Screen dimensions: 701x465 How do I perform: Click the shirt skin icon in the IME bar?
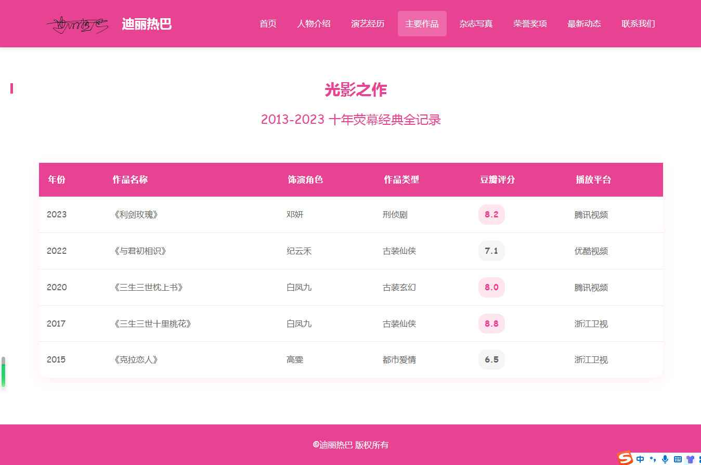[690, 459]
